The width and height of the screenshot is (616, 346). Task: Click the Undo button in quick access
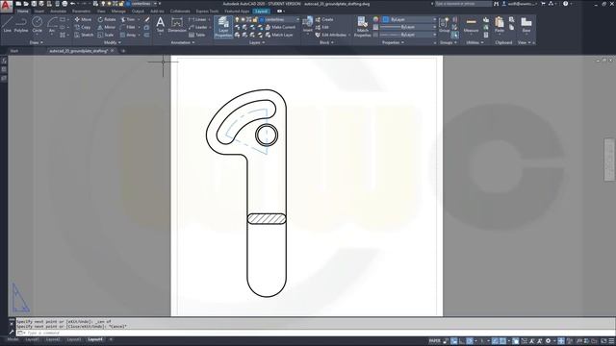(73, 4)
